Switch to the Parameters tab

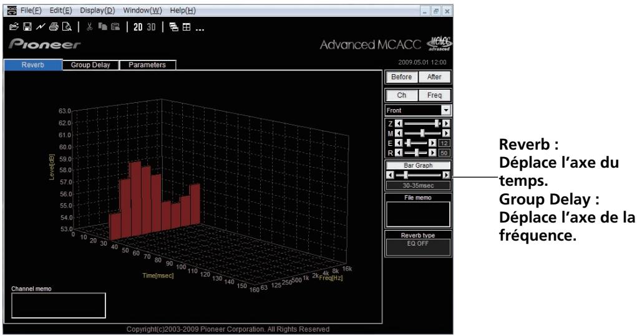tap(147, 65)
